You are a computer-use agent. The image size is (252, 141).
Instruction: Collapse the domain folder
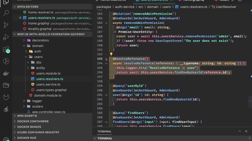(24, 46)
